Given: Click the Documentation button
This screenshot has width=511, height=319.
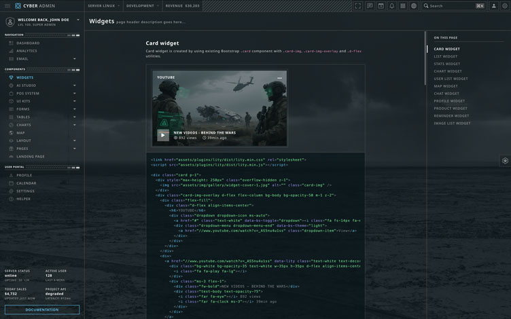Looking at the screenshot, I should point(42,309).
